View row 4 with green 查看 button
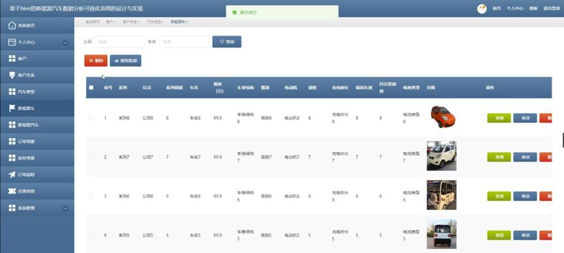The image size is (564, 253). point(499,235)
